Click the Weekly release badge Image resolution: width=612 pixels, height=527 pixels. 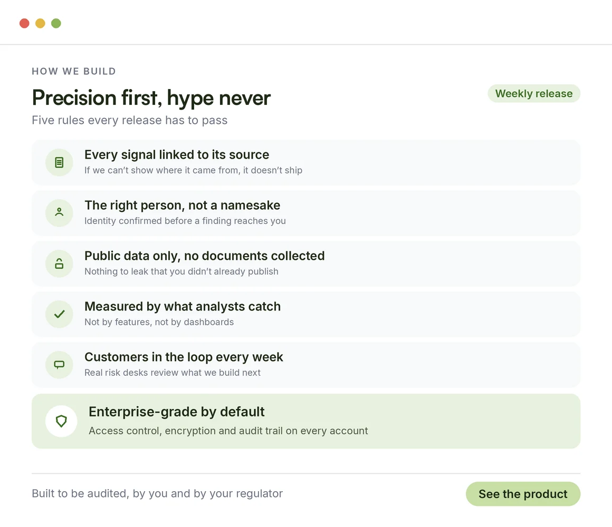pos(533,94)
